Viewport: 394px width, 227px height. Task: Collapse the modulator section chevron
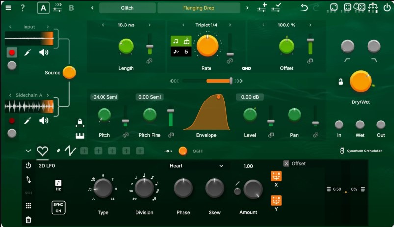click(x=28, y=151)
